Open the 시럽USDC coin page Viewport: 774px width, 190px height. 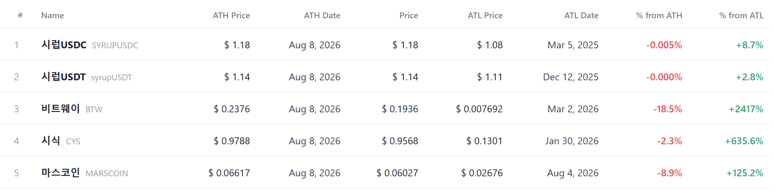[64, 45]
